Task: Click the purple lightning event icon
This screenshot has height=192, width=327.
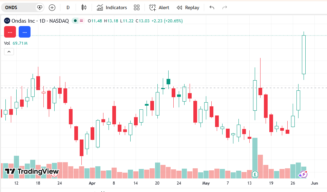Action: 303,174
